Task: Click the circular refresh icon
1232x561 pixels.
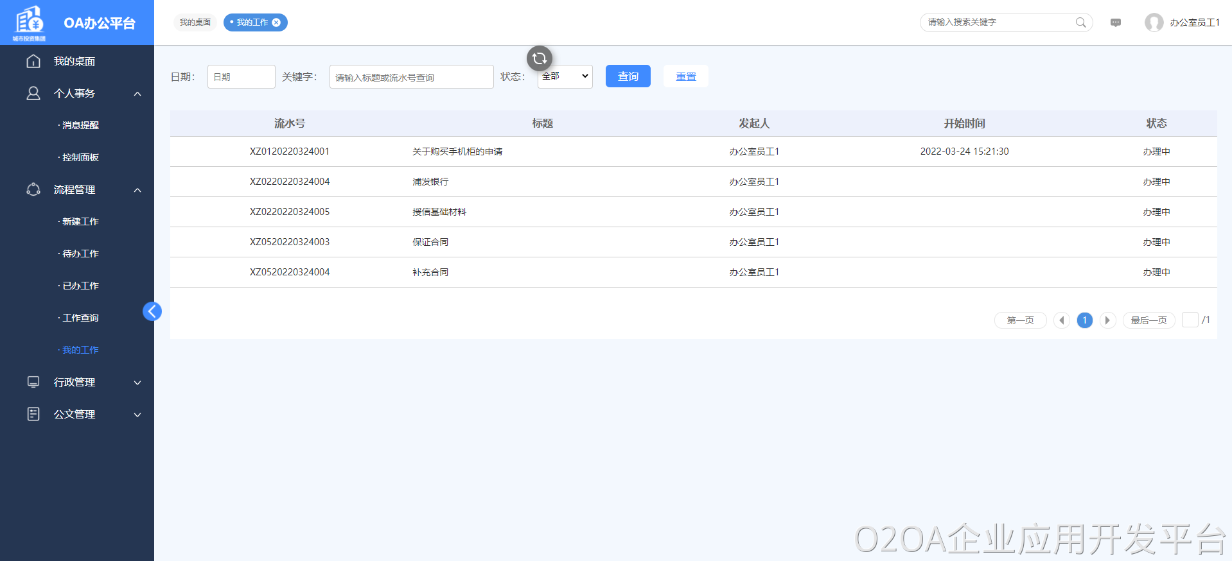Action: click(x=540, y=58)
